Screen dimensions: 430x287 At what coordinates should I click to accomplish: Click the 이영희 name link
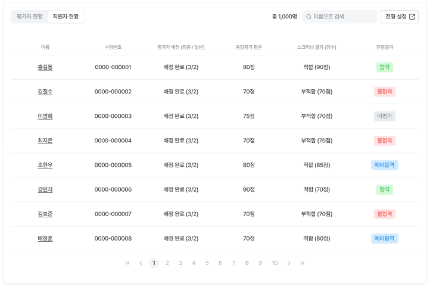pyautogui.click(x=45, y=116)
